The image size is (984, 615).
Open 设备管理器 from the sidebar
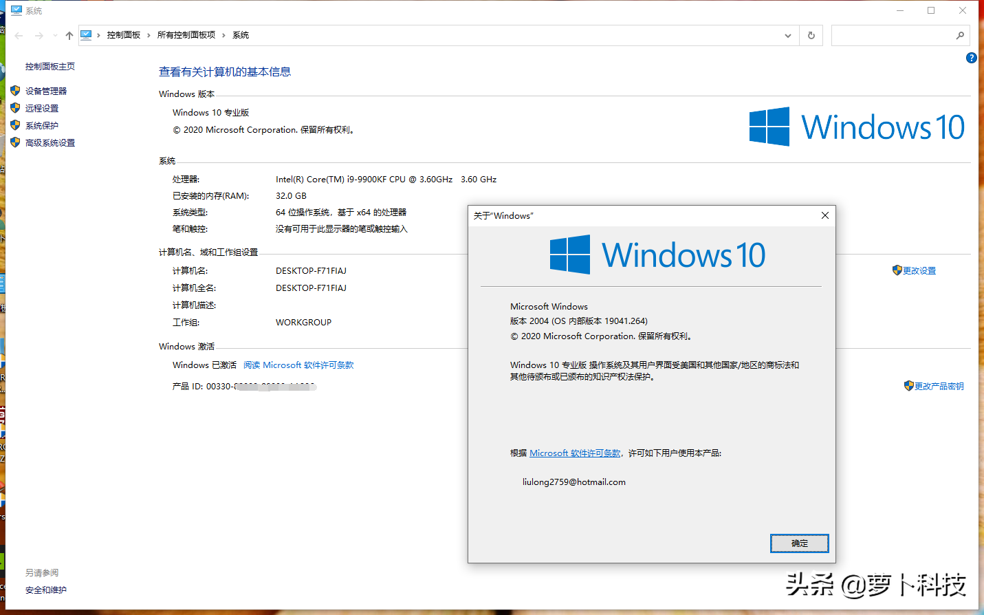pos(46,91)
